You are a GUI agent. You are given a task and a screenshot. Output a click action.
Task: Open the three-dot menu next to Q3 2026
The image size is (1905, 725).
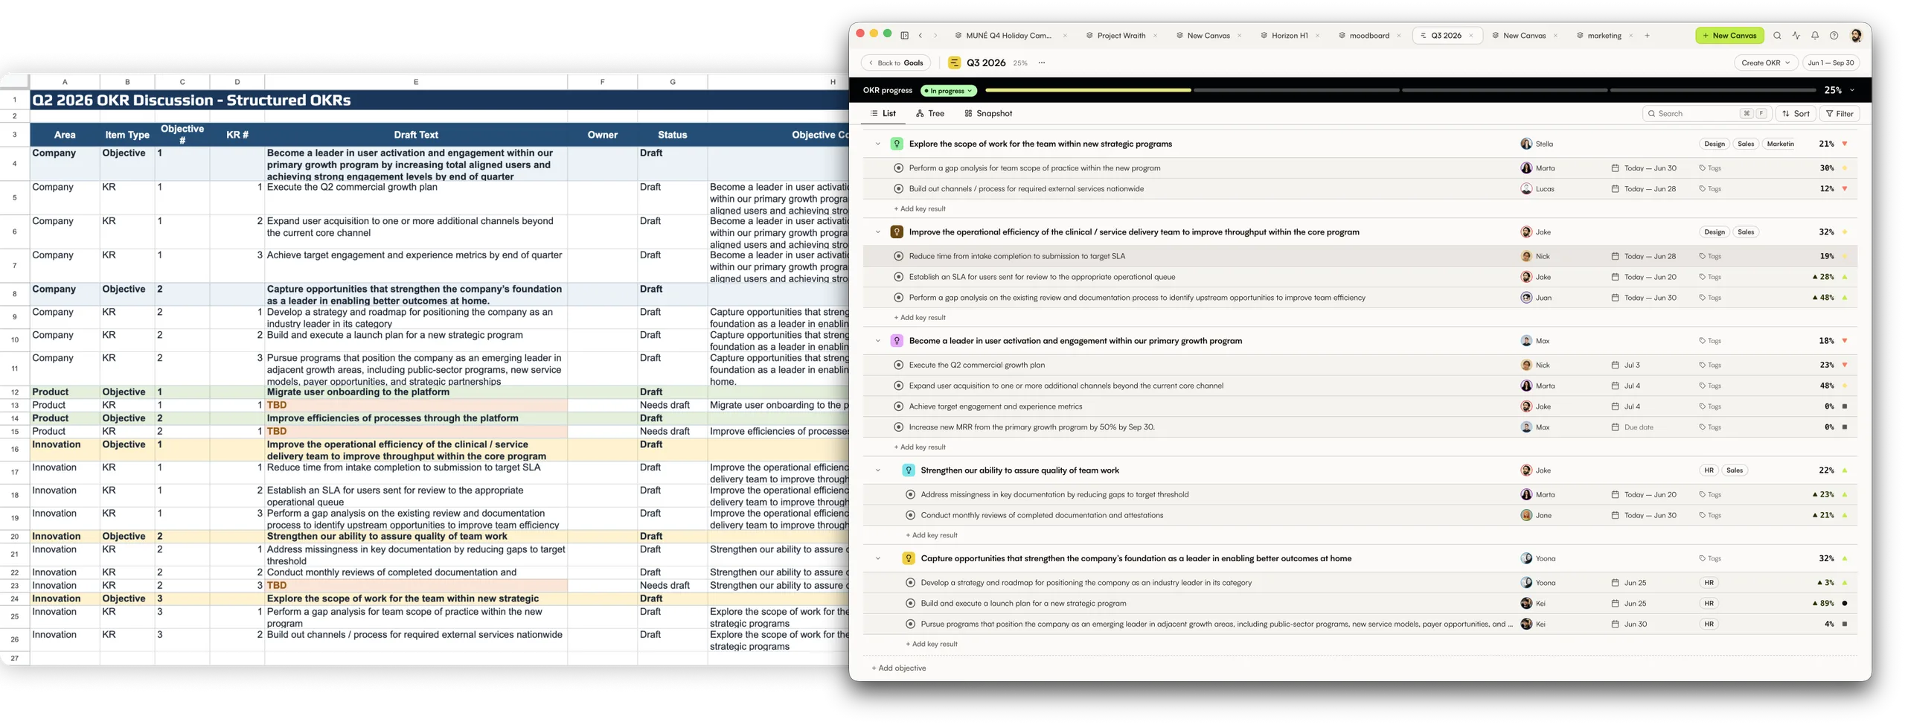(x=1041, y=63)
